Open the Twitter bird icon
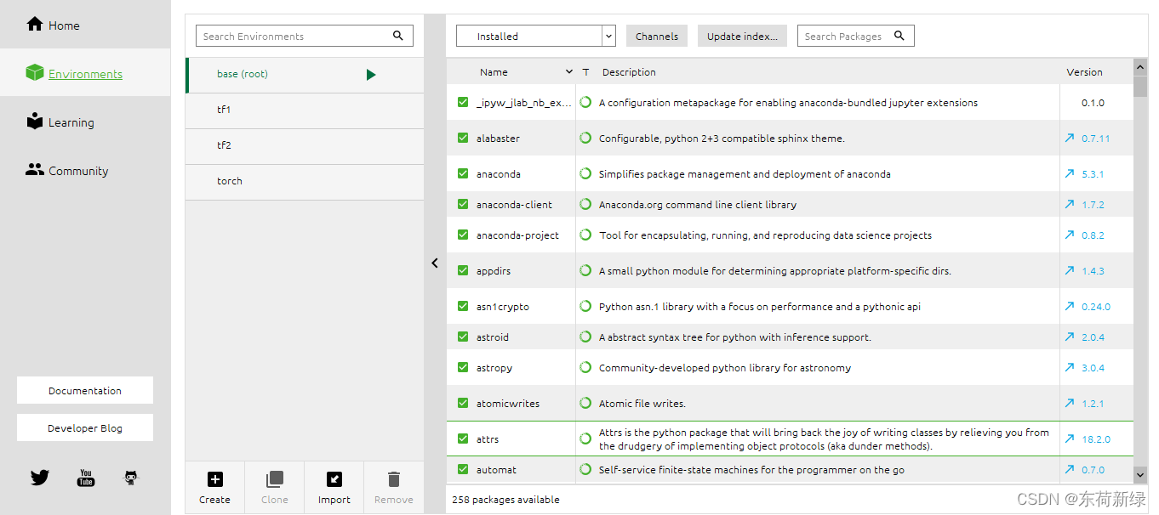The height and width of the screenshot is (515, 1159). pyautogui.click(x=40, y=478)
